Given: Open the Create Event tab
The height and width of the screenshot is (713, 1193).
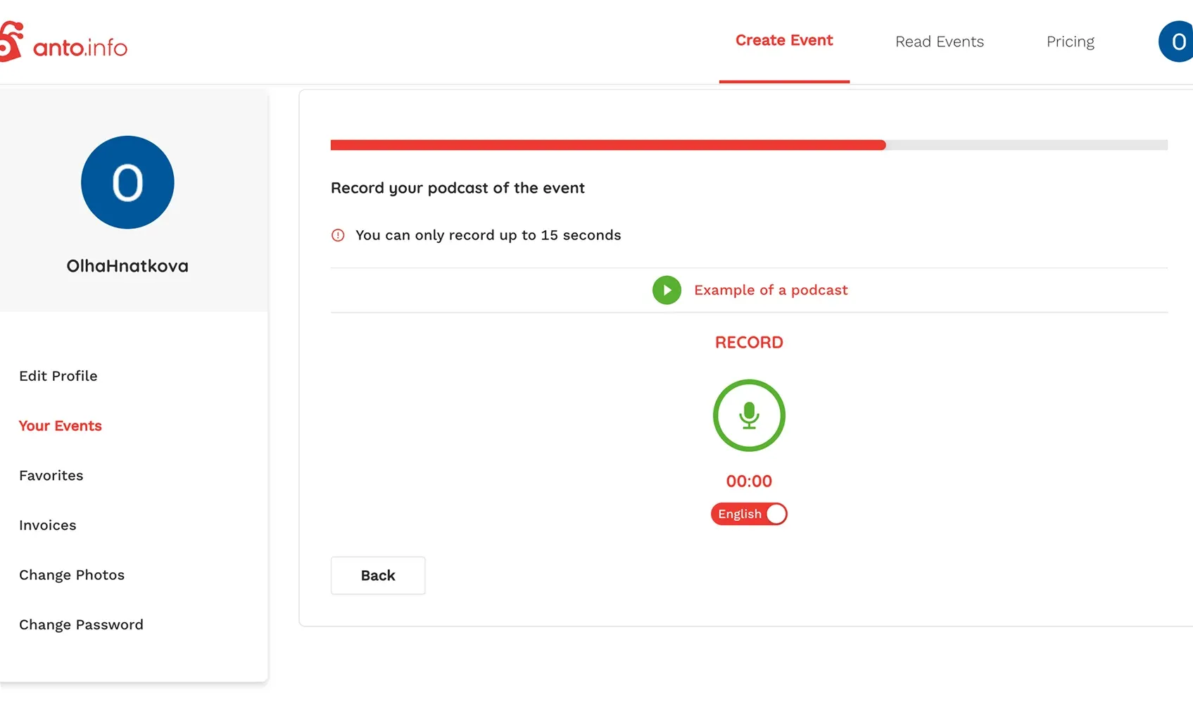Looking at the screenshot, I should 784,41.
